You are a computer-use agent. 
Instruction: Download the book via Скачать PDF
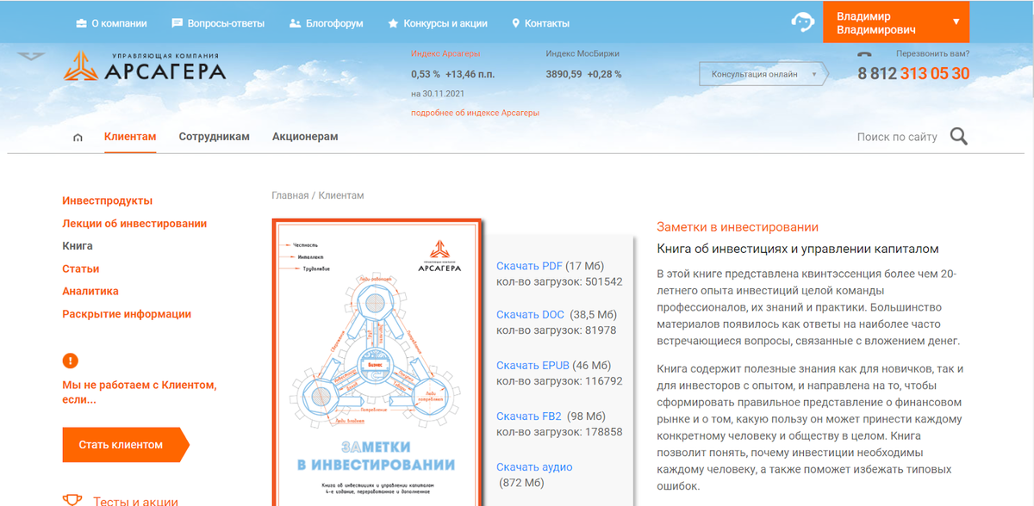[x=529, y=265]
